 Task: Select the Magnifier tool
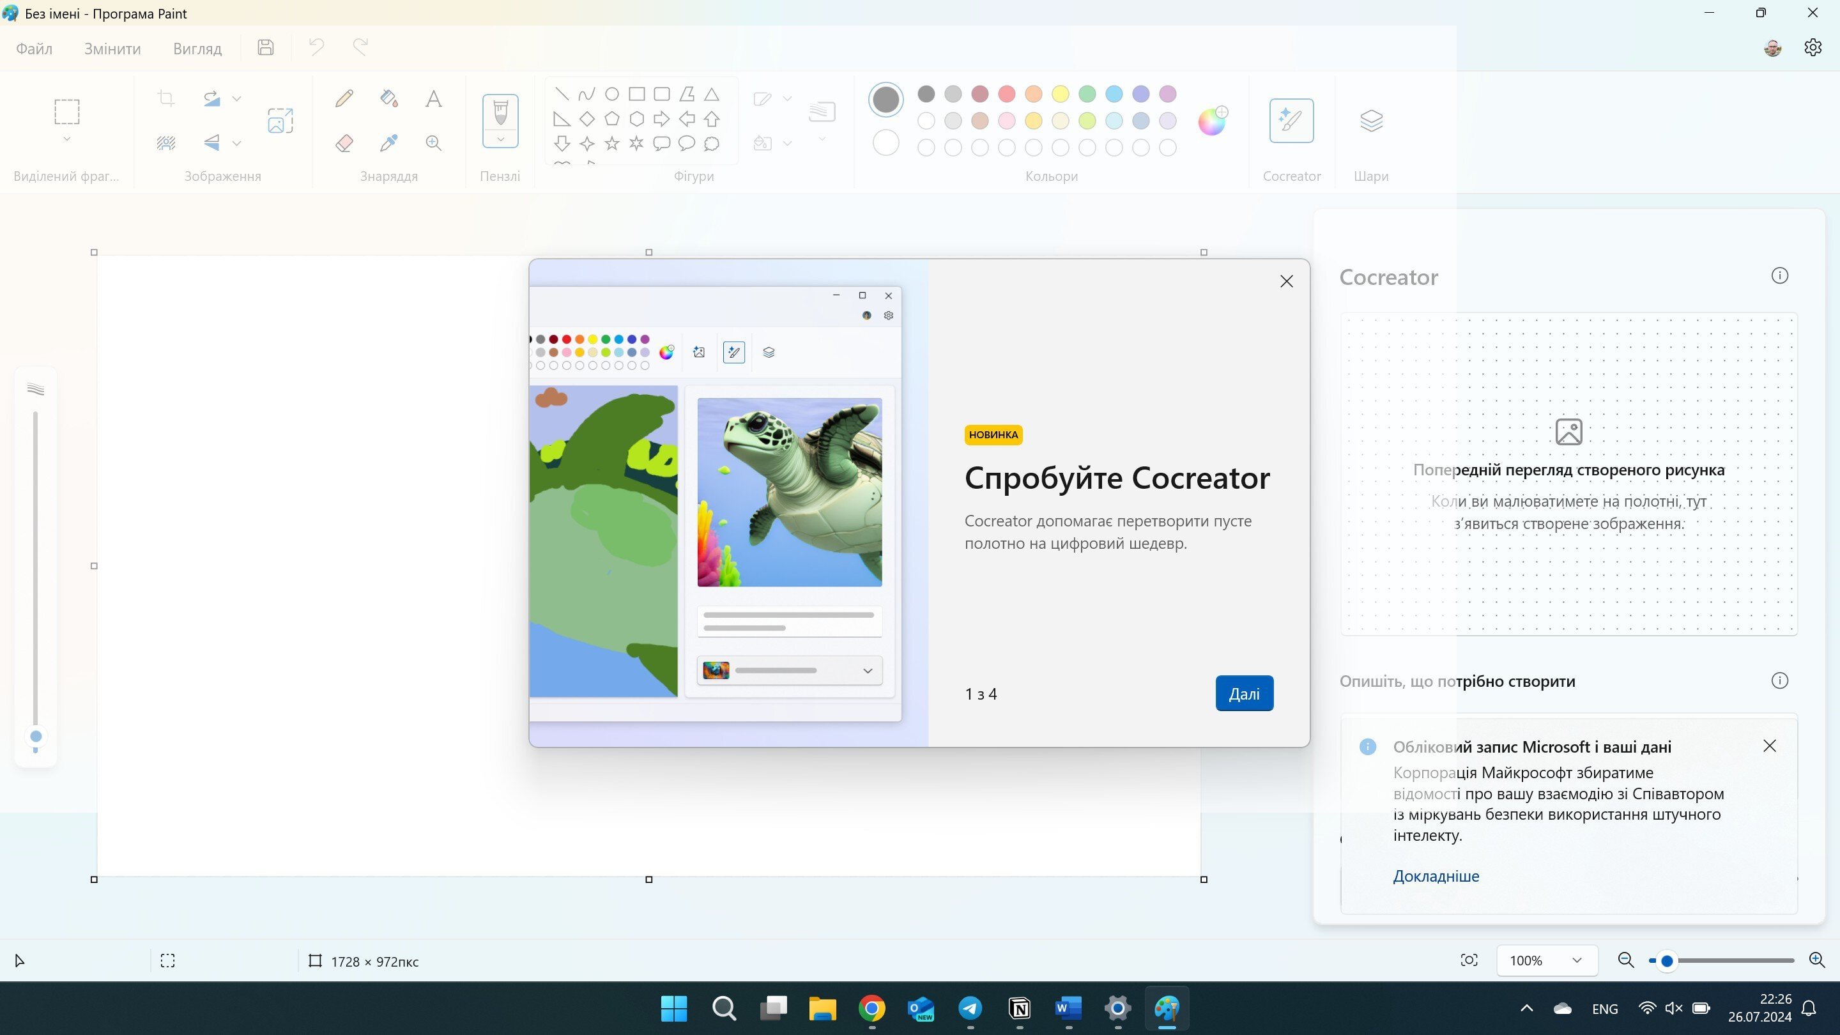coord(434,143)
